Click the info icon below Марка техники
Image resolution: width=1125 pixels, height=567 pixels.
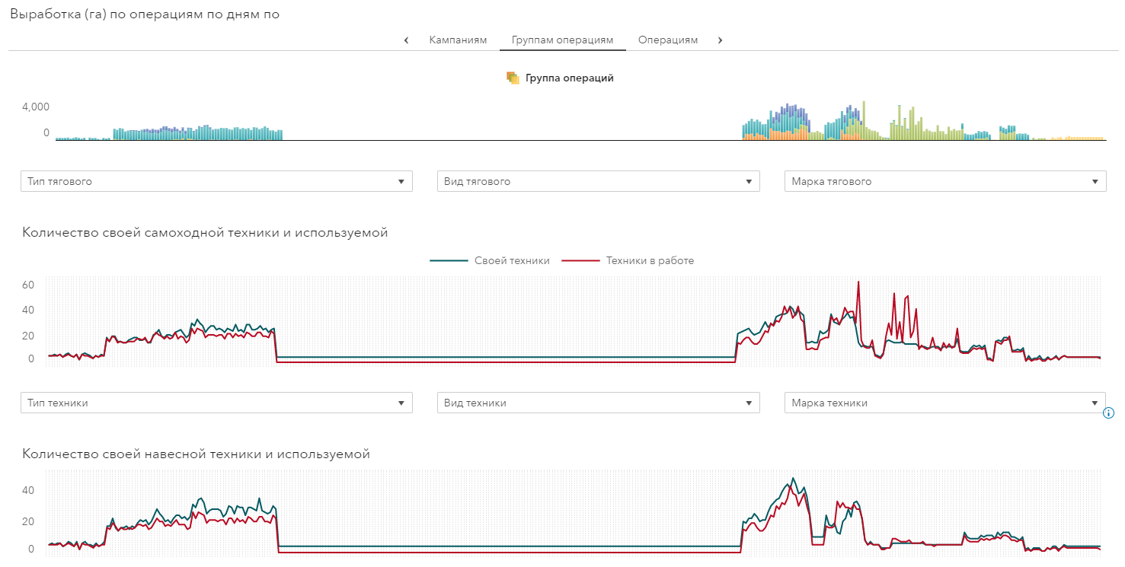click(1108, 413)
